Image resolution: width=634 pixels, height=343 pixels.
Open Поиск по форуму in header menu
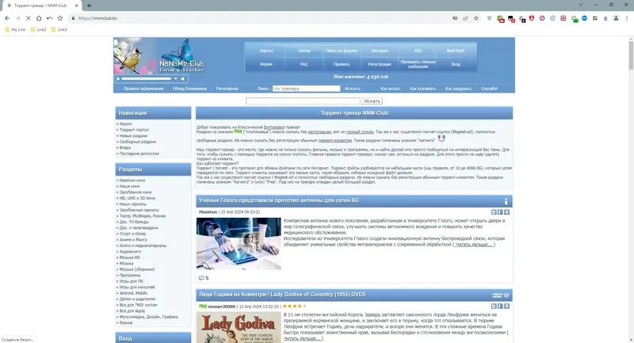[342, 51]
